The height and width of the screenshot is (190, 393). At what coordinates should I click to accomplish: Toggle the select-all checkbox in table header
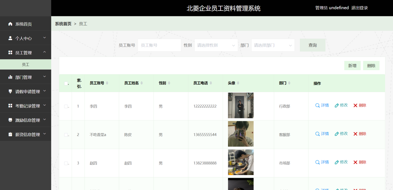pos(66,83)
